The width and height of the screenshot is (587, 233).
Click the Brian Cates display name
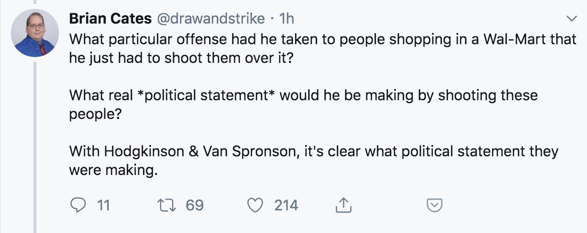110,19
